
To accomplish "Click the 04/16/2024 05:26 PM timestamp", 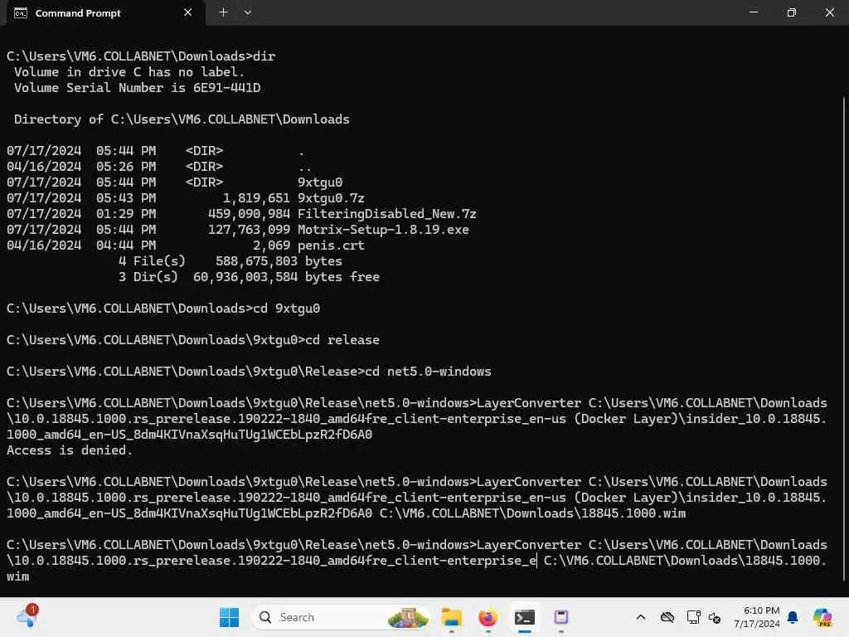I will [81, 167].
